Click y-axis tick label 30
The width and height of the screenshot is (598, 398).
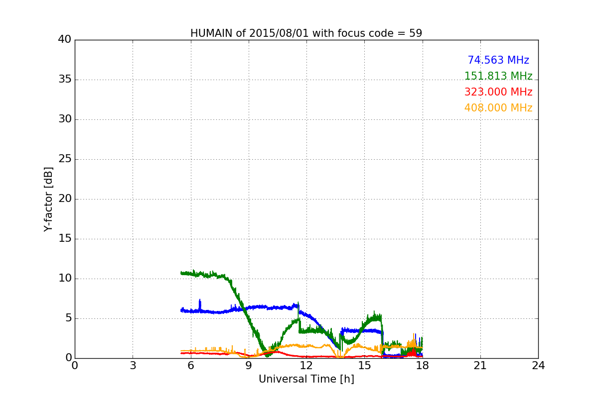point(64,119)
